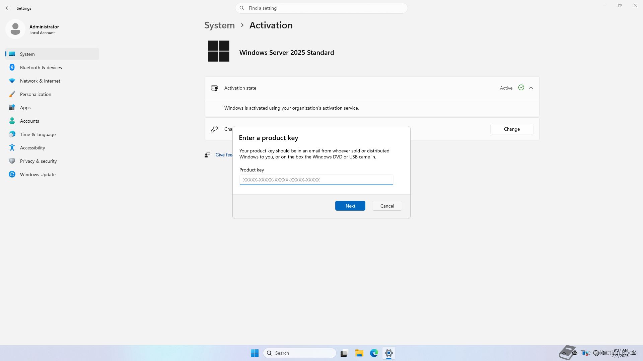643x361 pixels.
Task: Open File Explorer from the taskbar
Action: (x=359, y=353)
